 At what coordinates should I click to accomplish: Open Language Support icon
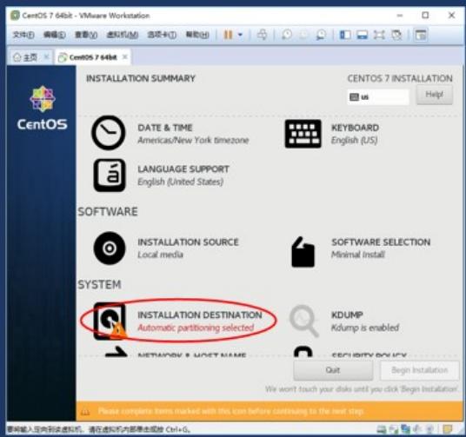pos(110,175)
